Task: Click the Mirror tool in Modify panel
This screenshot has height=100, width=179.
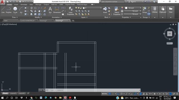Action: click(35, 11)
